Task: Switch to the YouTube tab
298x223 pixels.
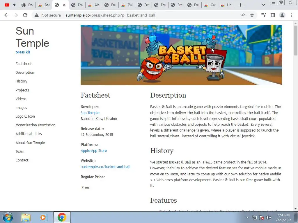Action: click(x=7, y=5)
